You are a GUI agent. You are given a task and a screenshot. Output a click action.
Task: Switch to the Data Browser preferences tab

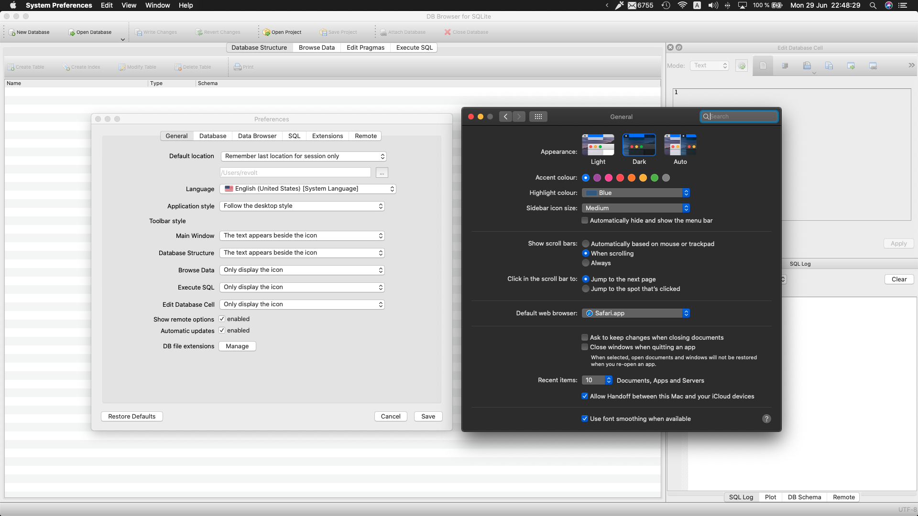point(257,136)
